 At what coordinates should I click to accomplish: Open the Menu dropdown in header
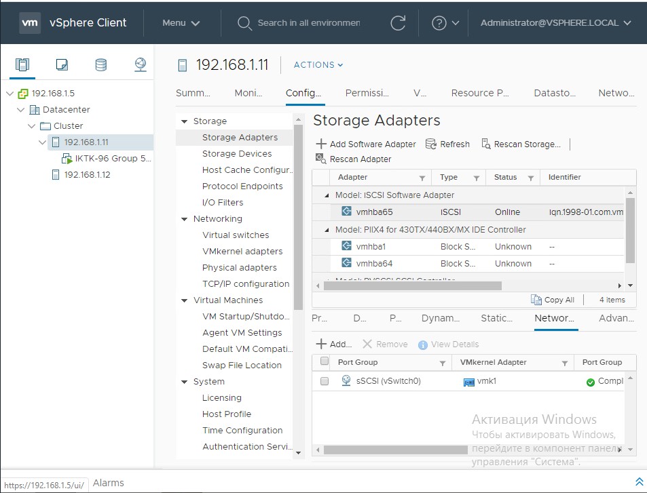tap(181, 22)
